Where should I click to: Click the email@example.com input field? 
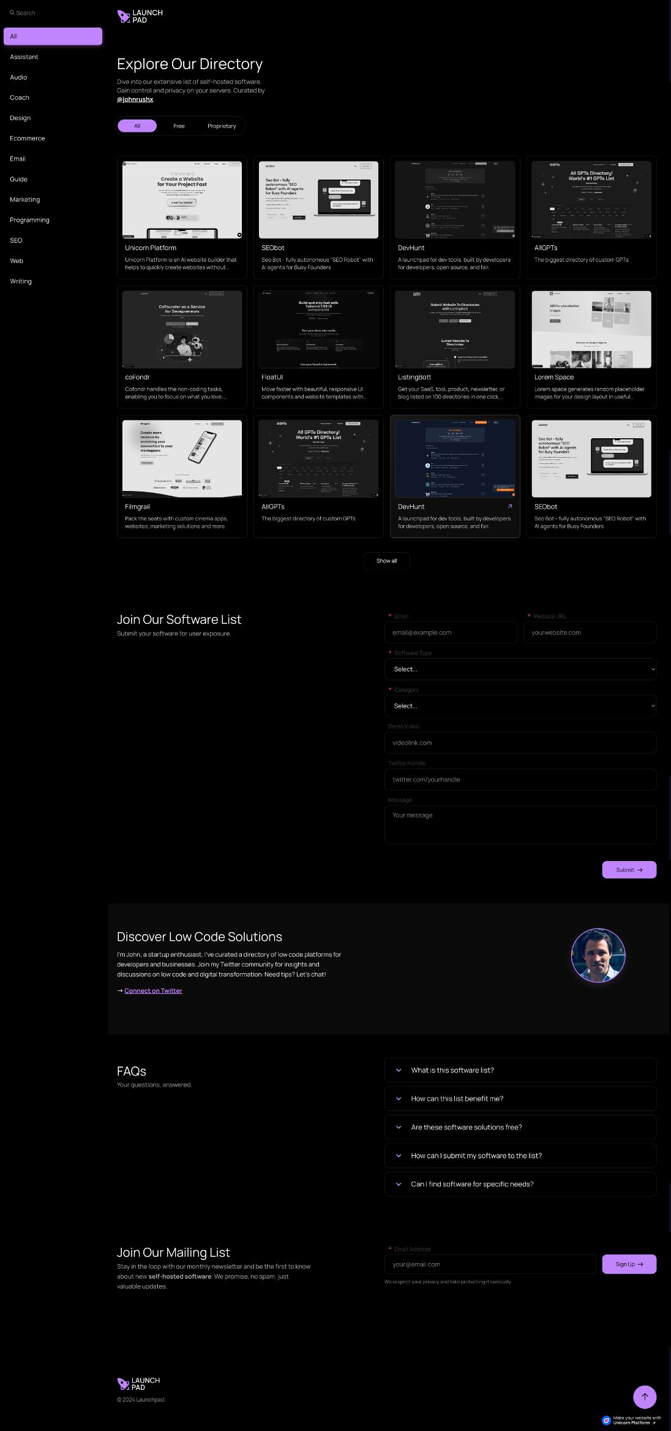point(451,632)
